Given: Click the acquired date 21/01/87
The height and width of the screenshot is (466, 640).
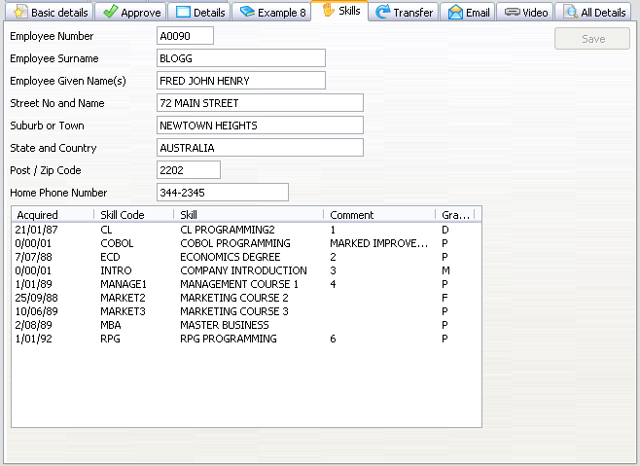Looking at the screenshot, I should tap(36, 230).
